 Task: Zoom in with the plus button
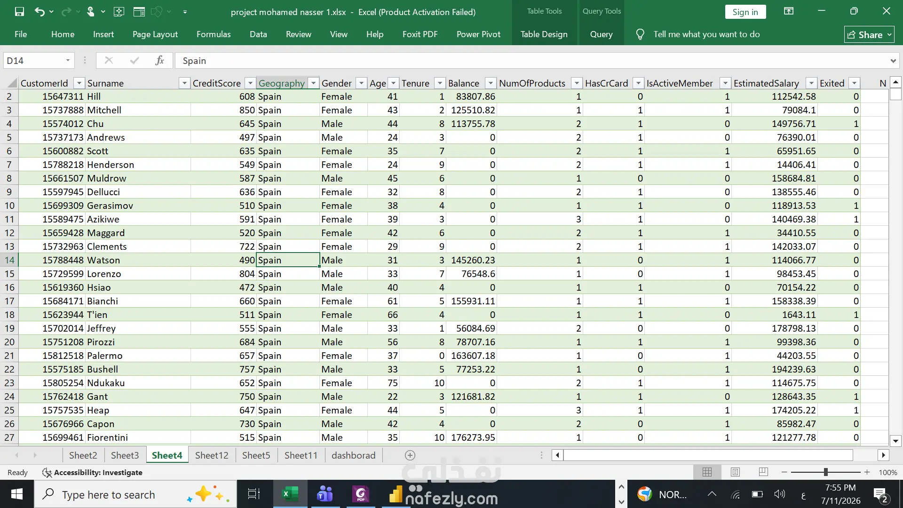coord(867,472)
